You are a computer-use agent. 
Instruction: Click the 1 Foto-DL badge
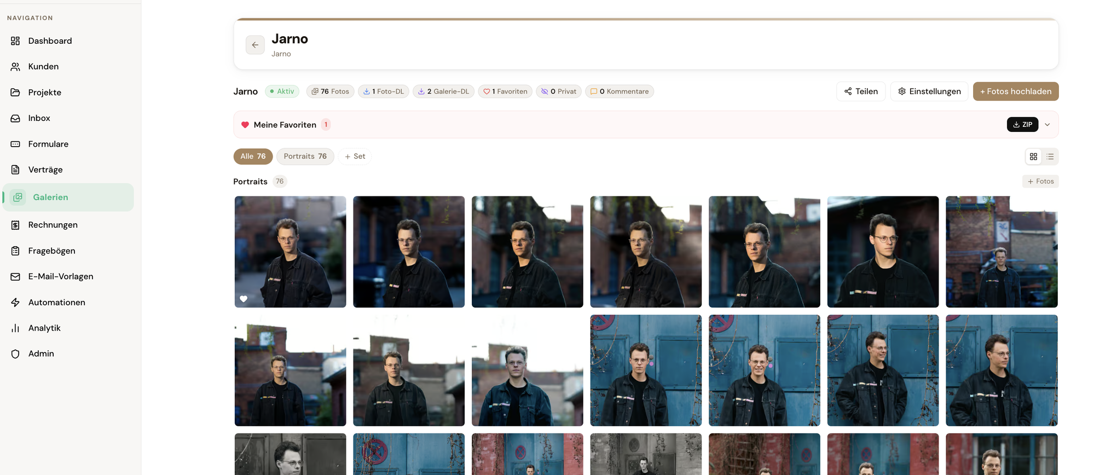(x=383, y=91)
